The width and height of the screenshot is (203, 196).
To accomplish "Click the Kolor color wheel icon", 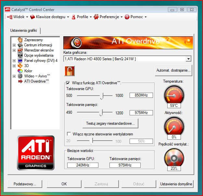I will 20,71.
